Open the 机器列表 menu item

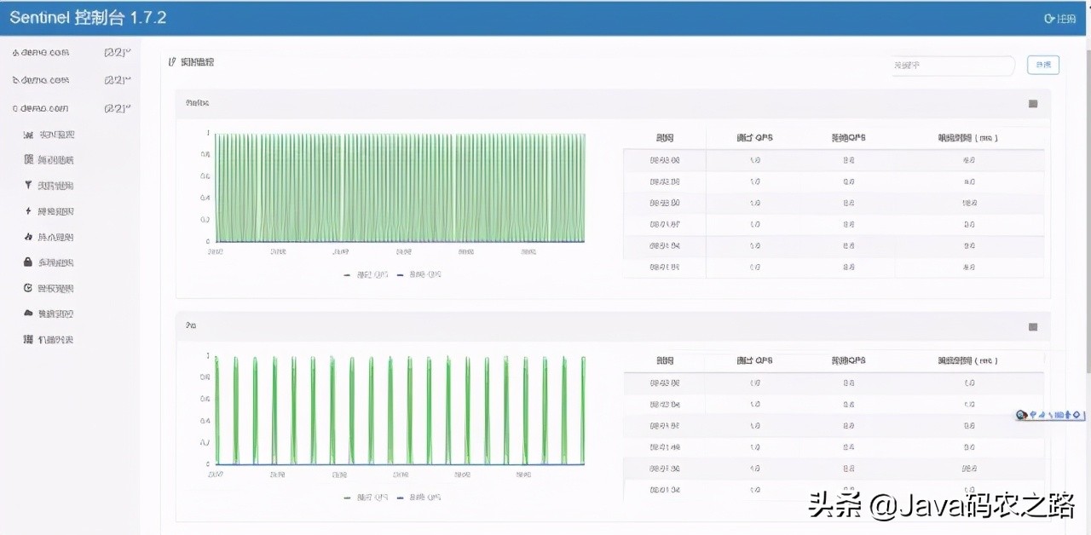56,339
